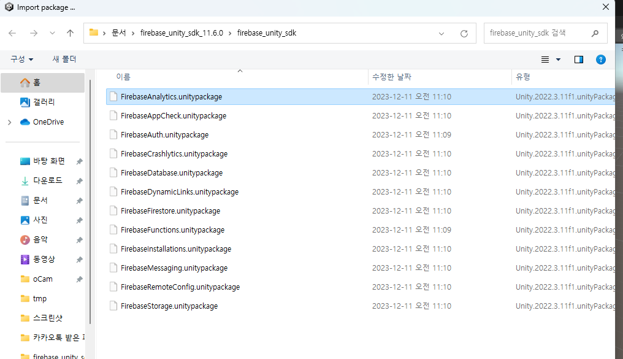Click the Unity logo in title bar
Screen dimensions: 623x359
click(x=9, y=7)
